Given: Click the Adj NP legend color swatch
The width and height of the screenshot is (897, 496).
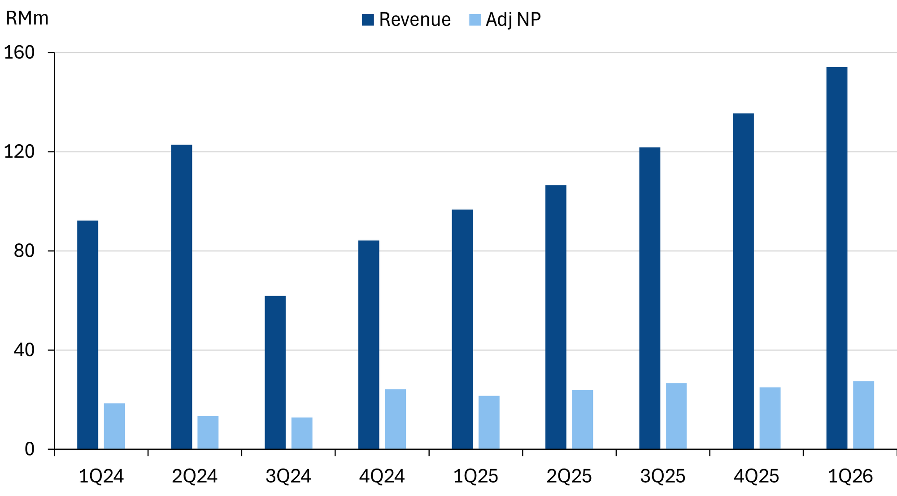Looking at the screenshot, I should click(x=475, y=20).
